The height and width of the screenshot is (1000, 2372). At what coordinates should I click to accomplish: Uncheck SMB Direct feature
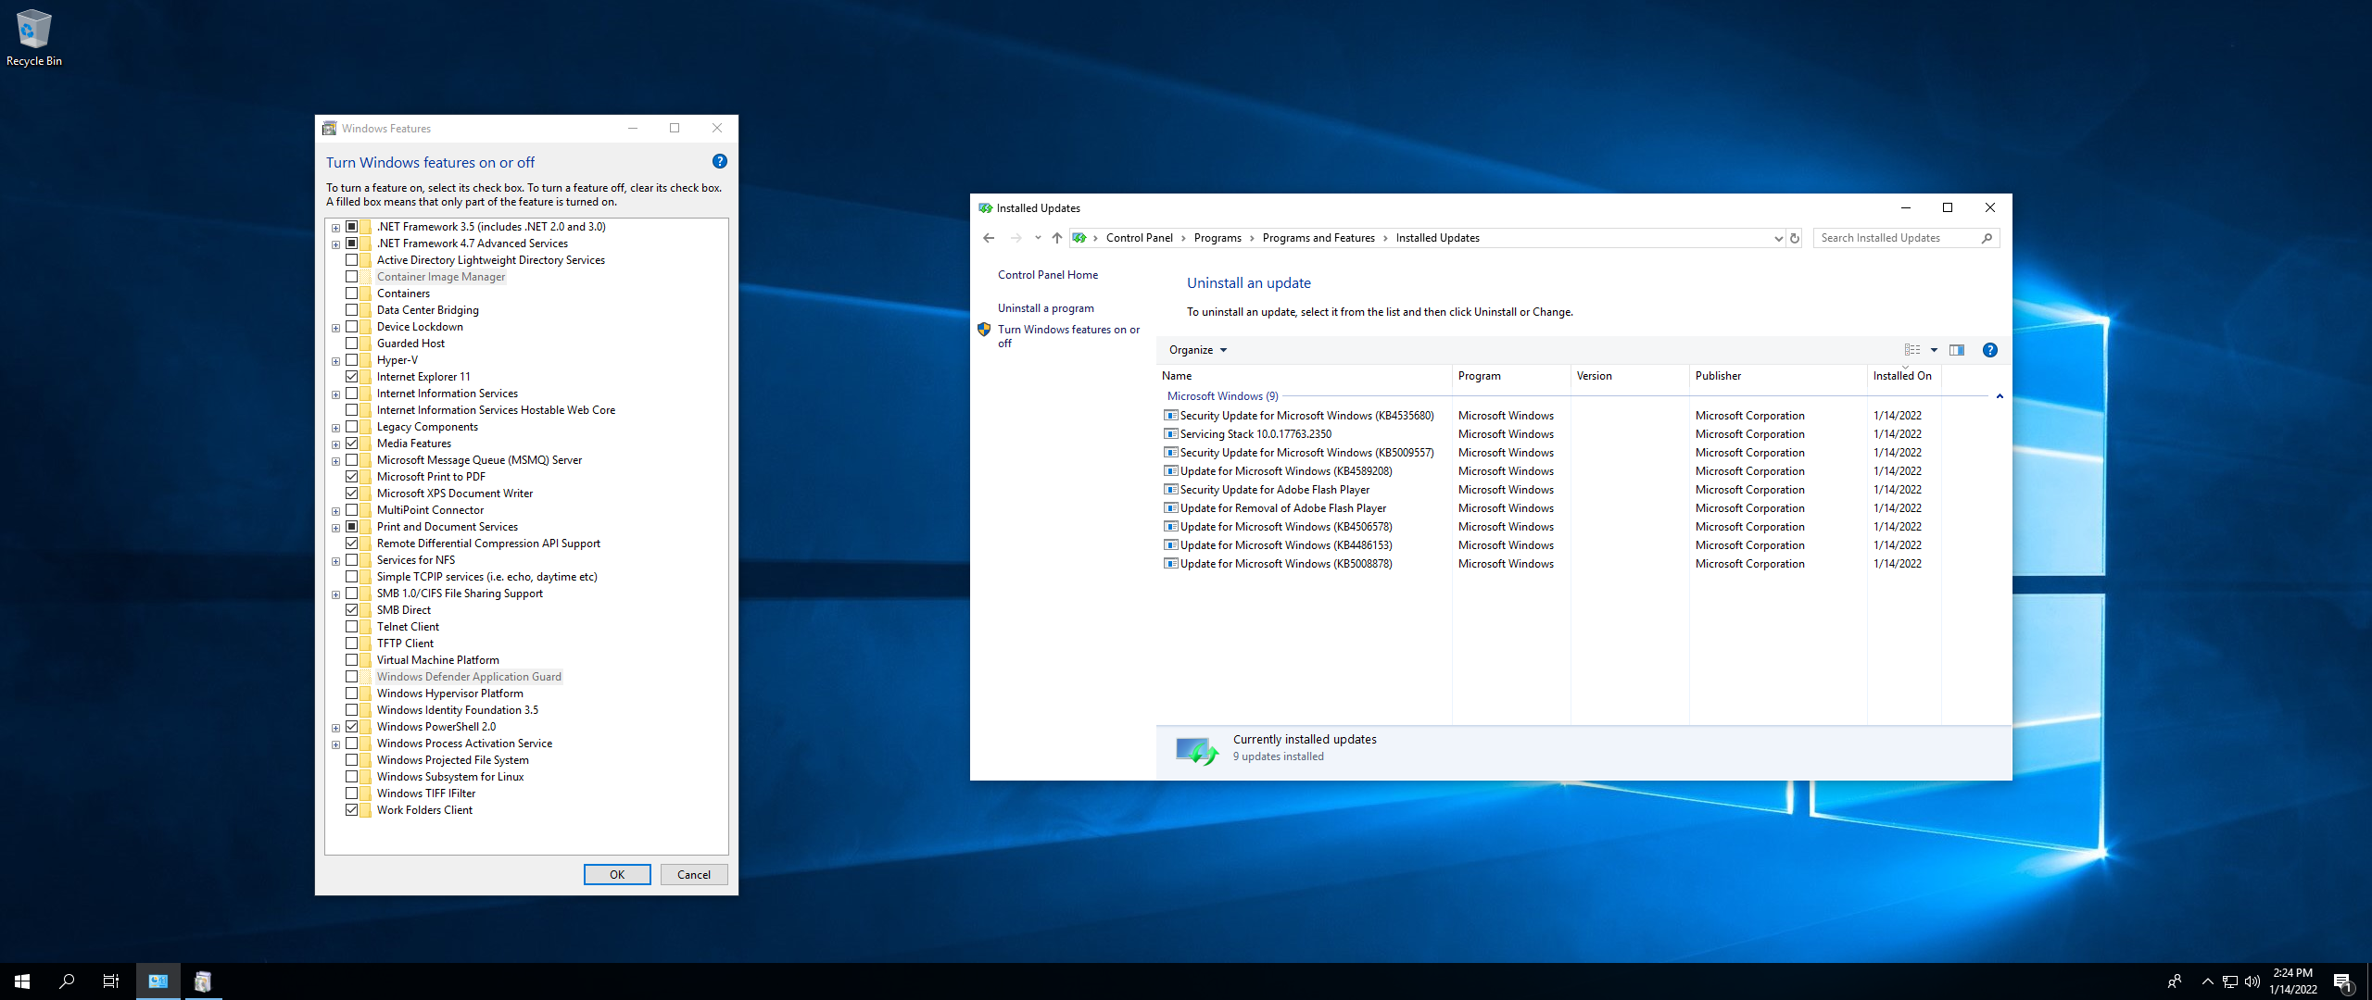(x=352, y=610)
